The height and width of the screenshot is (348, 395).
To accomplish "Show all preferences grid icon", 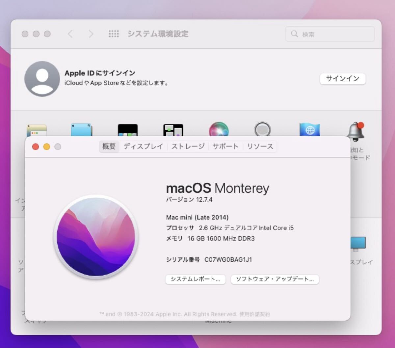I will [114, 34].
